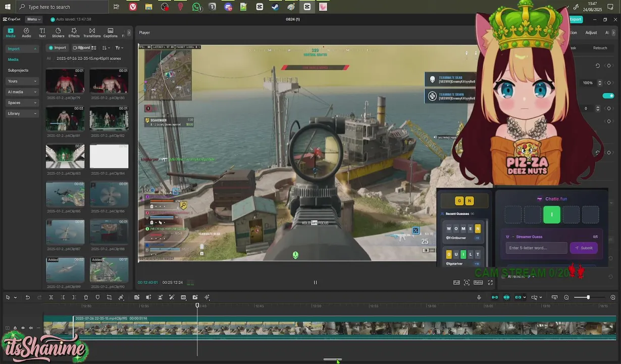Select the Media top tab

coord(10,33)
